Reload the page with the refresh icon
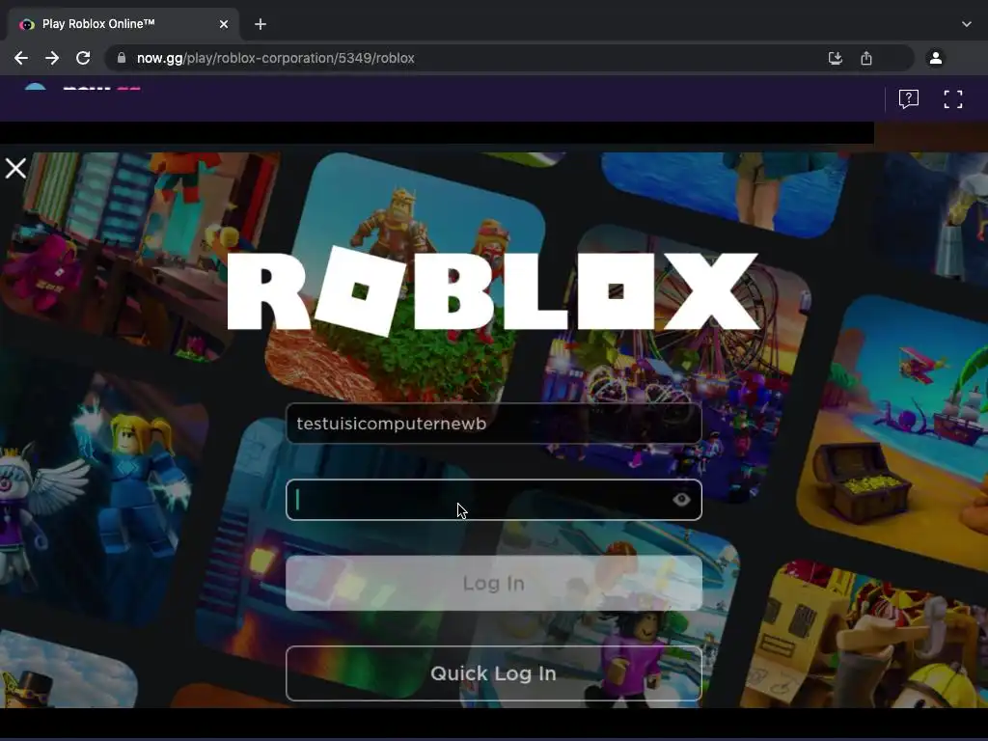Viewport: 988px width, 741px height. tap(83, 58)
